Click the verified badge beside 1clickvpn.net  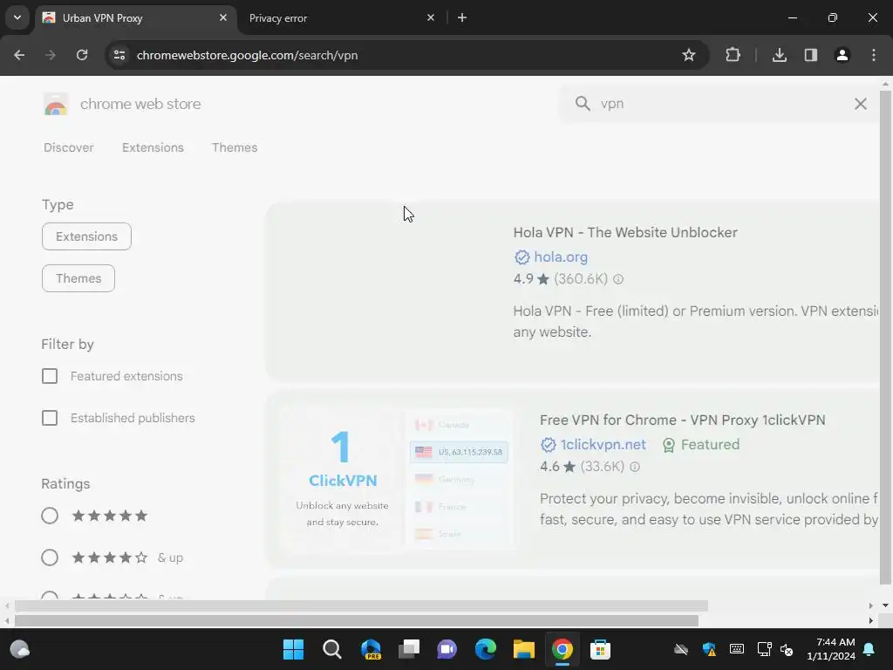pyautogui.click(x=548, y=445)
